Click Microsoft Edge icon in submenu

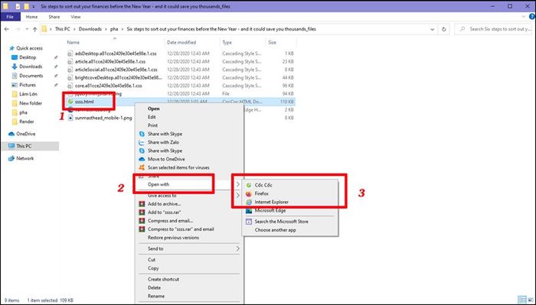point(249,211)
